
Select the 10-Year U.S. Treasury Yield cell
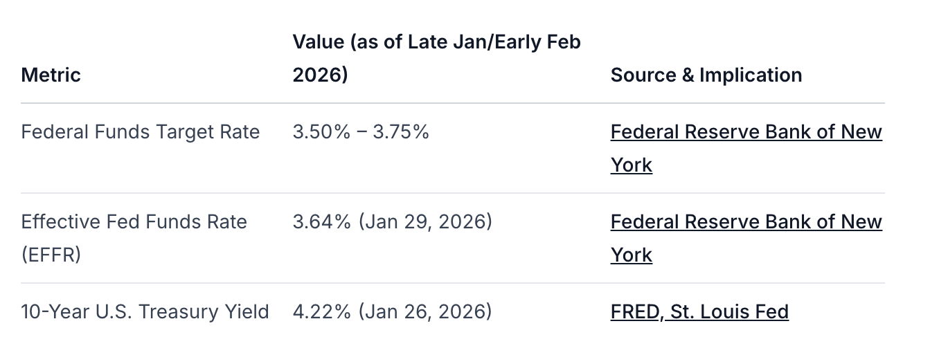145,312
